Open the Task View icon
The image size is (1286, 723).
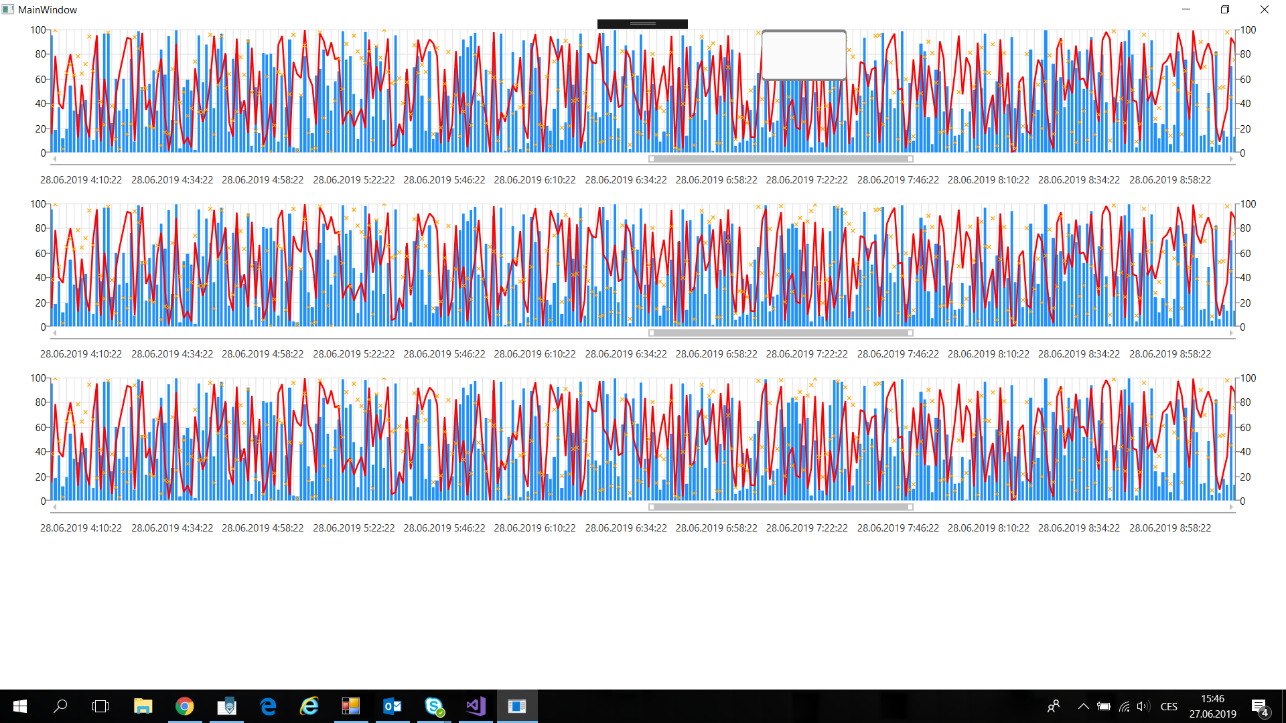point(100,706)
